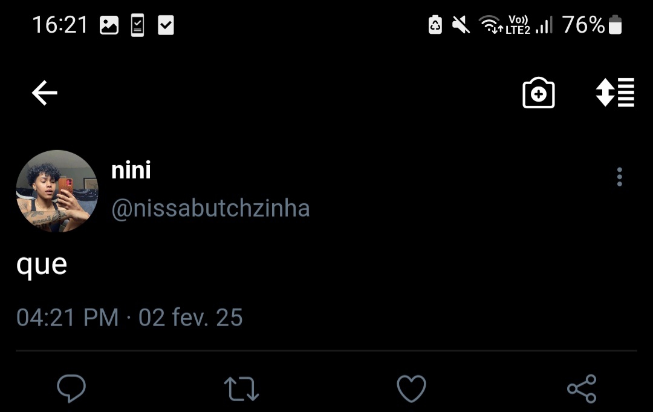Open the three-dot more options menu
653x412 pixels.
click(619, 177)
